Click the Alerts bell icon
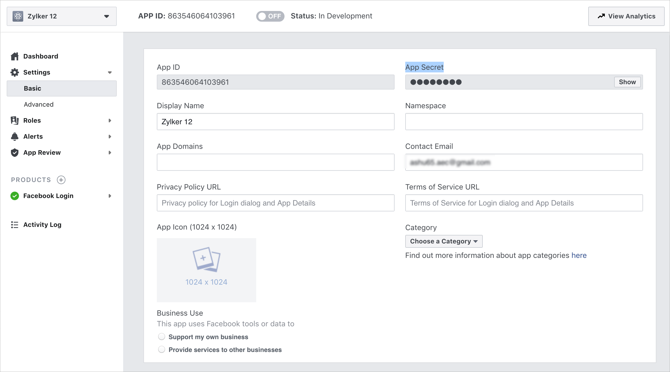Image resolution: width=670 pixels, height=372 pixels. tap(15, 137)
